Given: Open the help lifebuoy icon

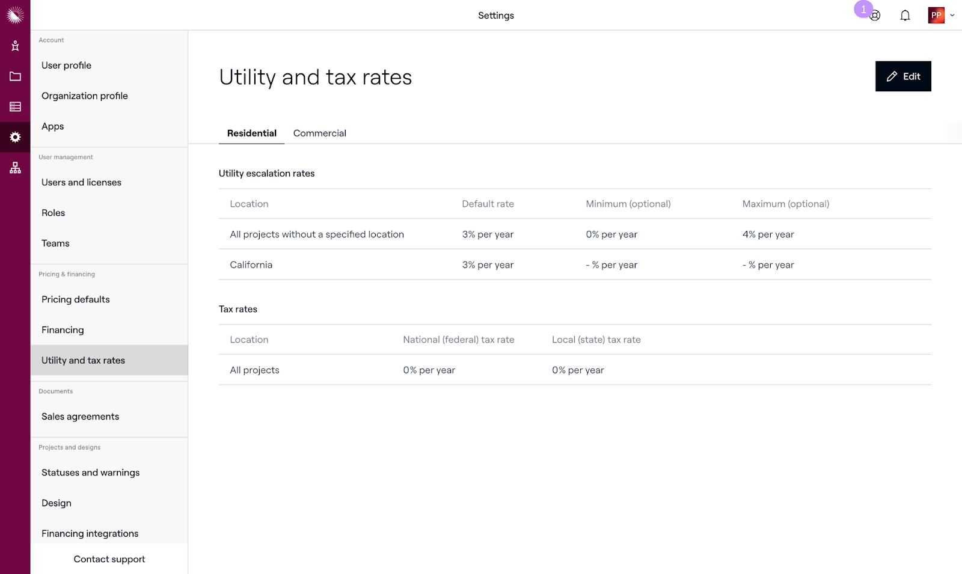Looking at the screenshot, I should [875, 16].
